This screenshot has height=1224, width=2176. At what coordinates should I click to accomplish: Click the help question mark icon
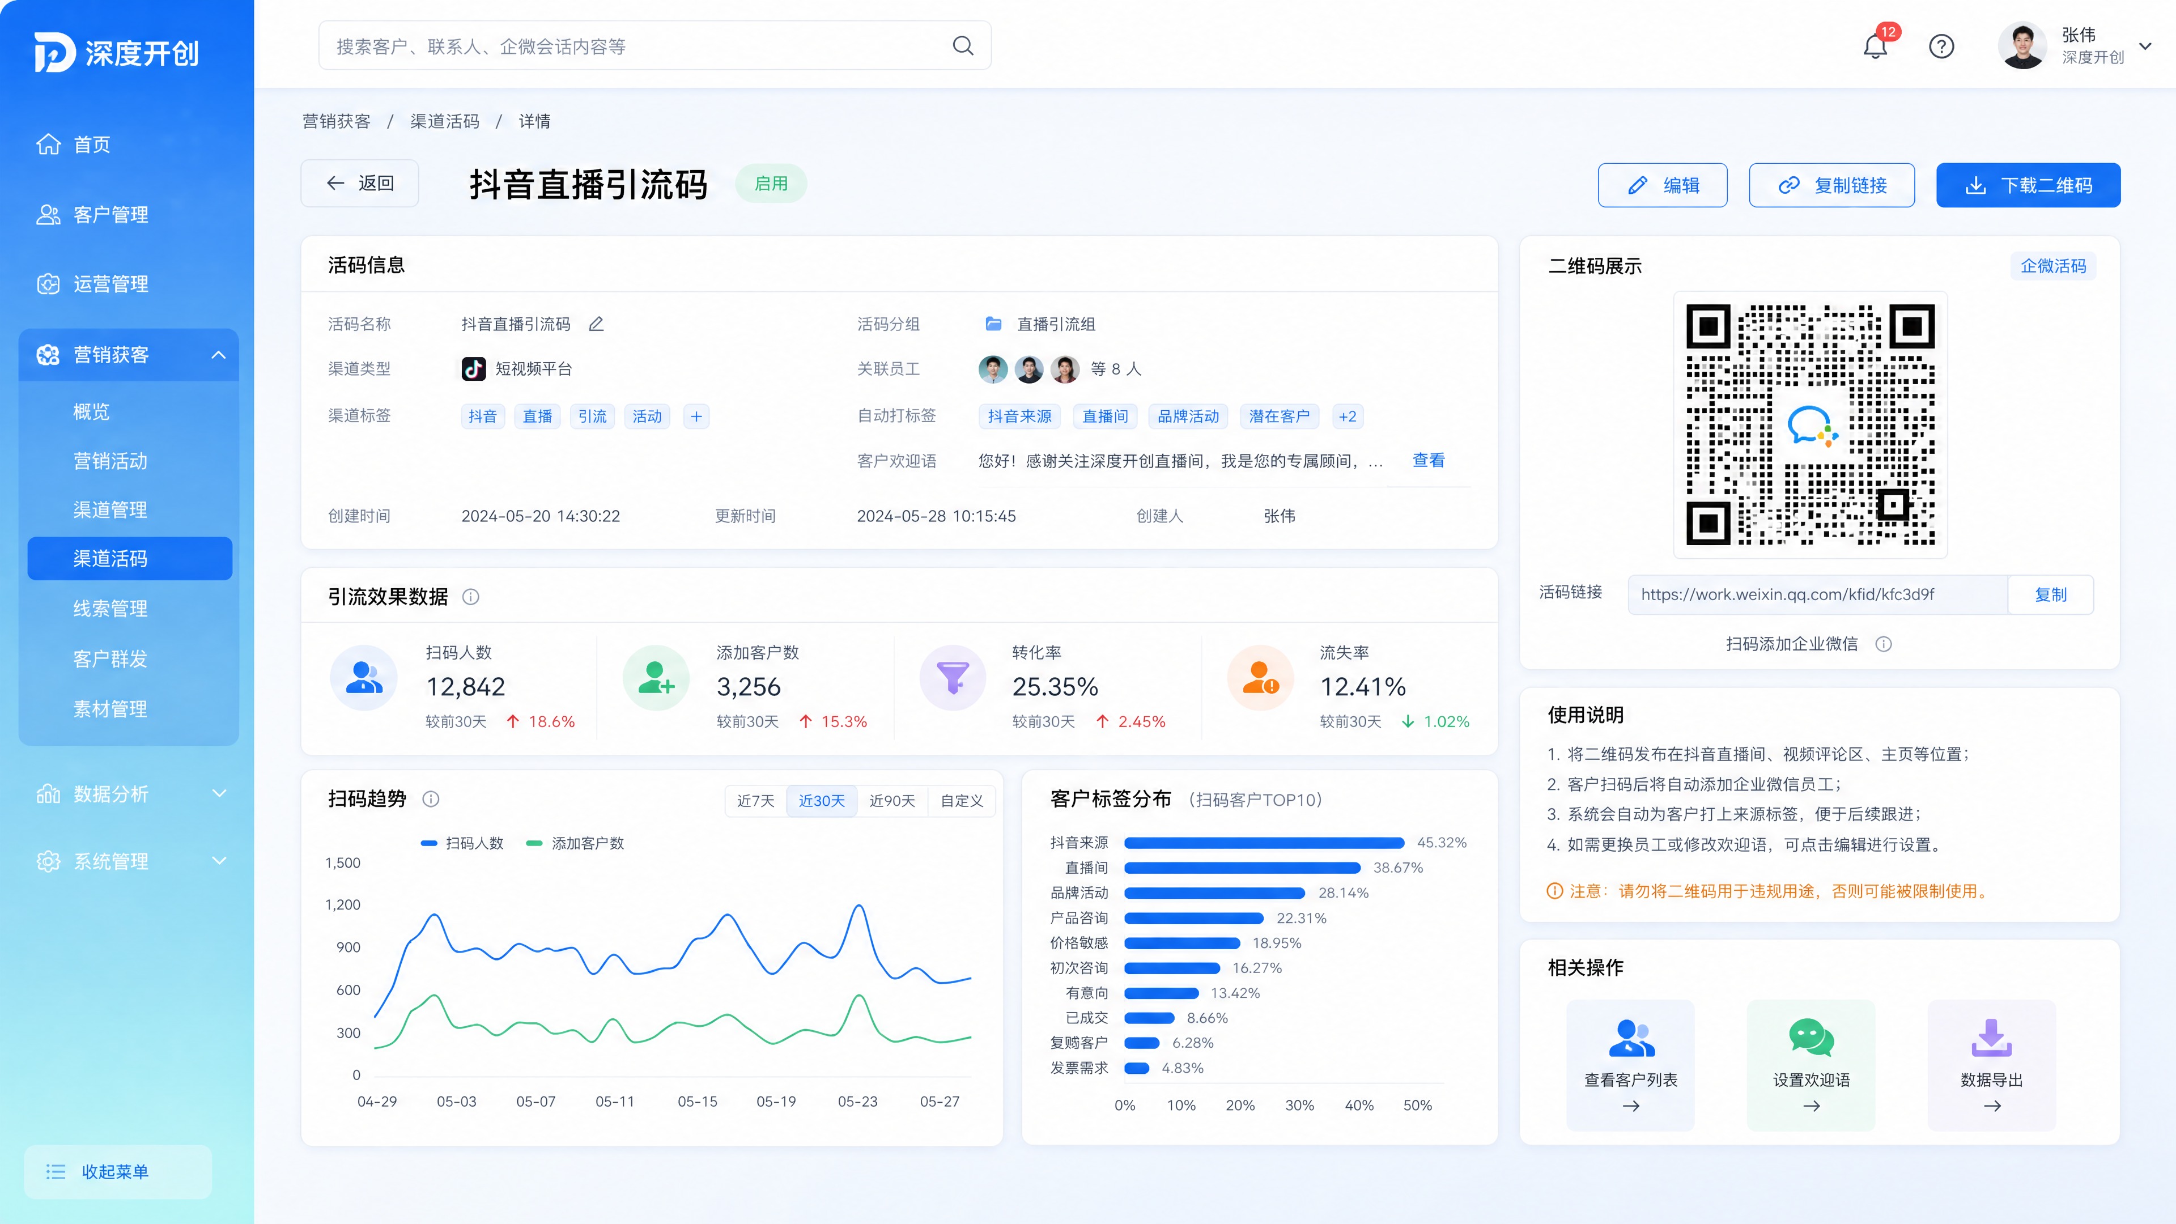[x=1941, y=45]
